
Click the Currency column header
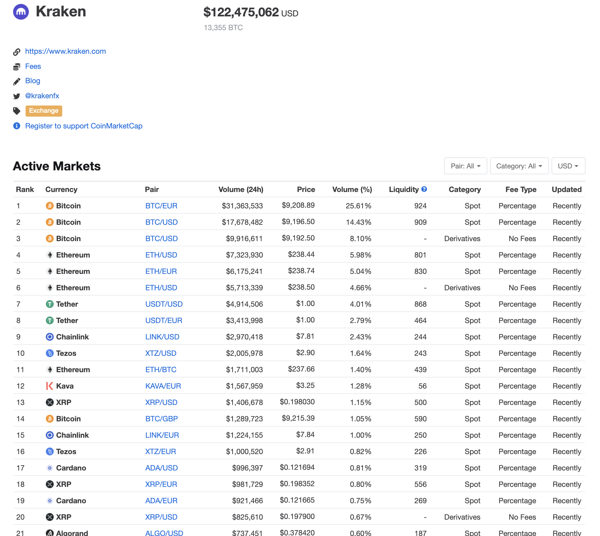(61, 189)
